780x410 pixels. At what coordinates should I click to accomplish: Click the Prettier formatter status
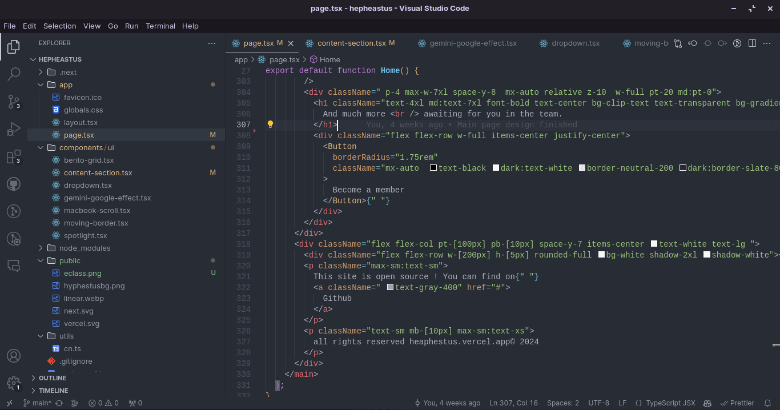pos(738,403)
